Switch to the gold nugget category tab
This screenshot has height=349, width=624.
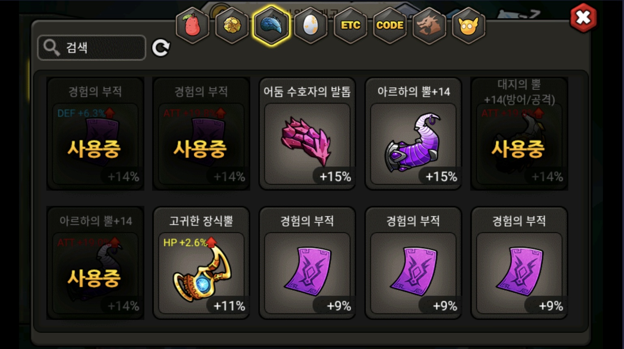(x=232, y=26)
